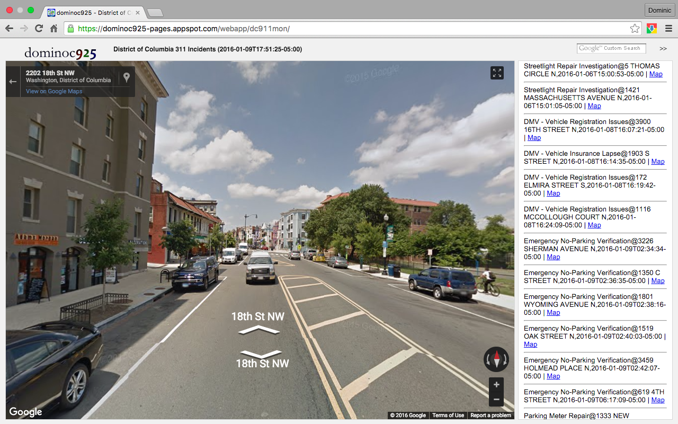Click the District of Columbia 311 Incidents heading
Screen dimensions: 678x424
click(x=208, y=49)
